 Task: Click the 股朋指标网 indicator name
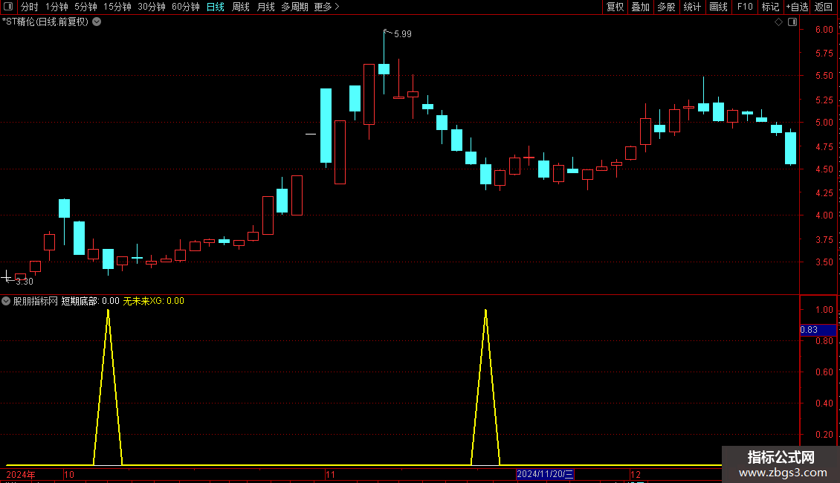coord(36,301)
